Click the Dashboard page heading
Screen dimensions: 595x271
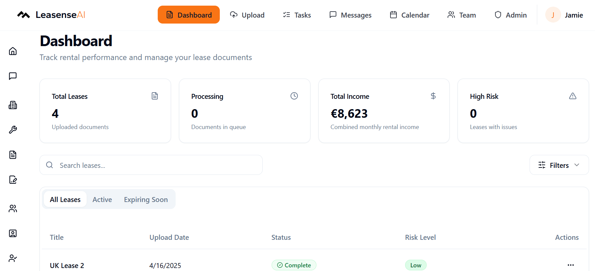pos(76,41)
